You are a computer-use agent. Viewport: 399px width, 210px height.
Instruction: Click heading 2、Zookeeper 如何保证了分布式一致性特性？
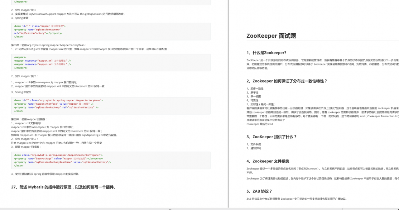tap(287, 81)
